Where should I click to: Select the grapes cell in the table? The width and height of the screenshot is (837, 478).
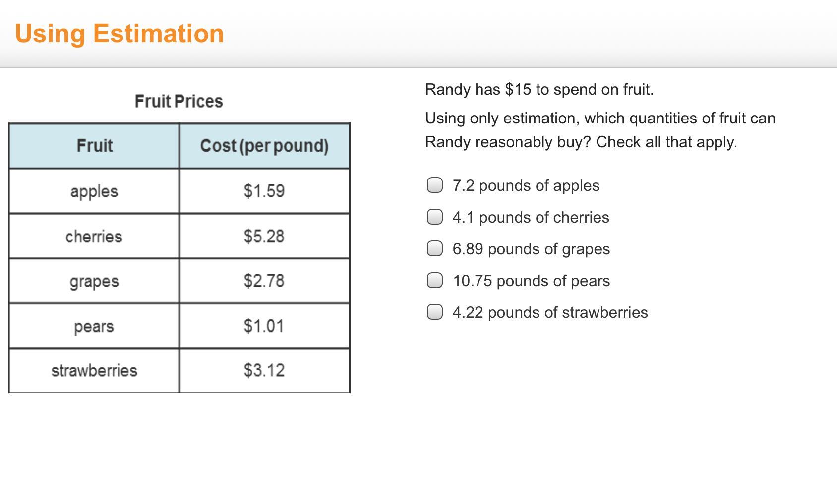(x=94, y=281)
